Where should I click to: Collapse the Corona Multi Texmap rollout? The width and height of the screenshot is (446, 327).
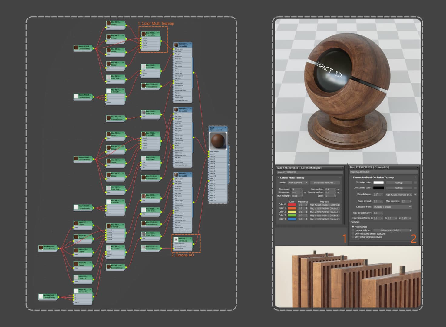point(278,178)
